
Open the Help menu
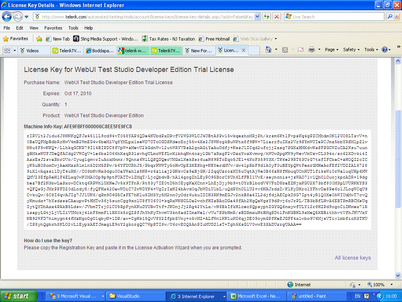[89, 28]
